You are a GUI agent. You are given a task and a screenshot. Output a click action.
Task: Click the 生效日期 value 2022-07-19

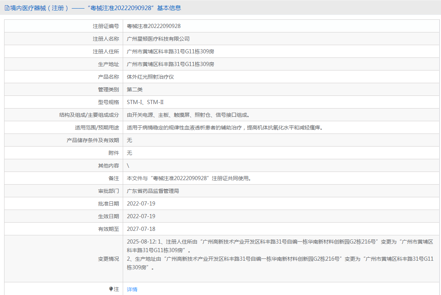(x=141, y=216)
